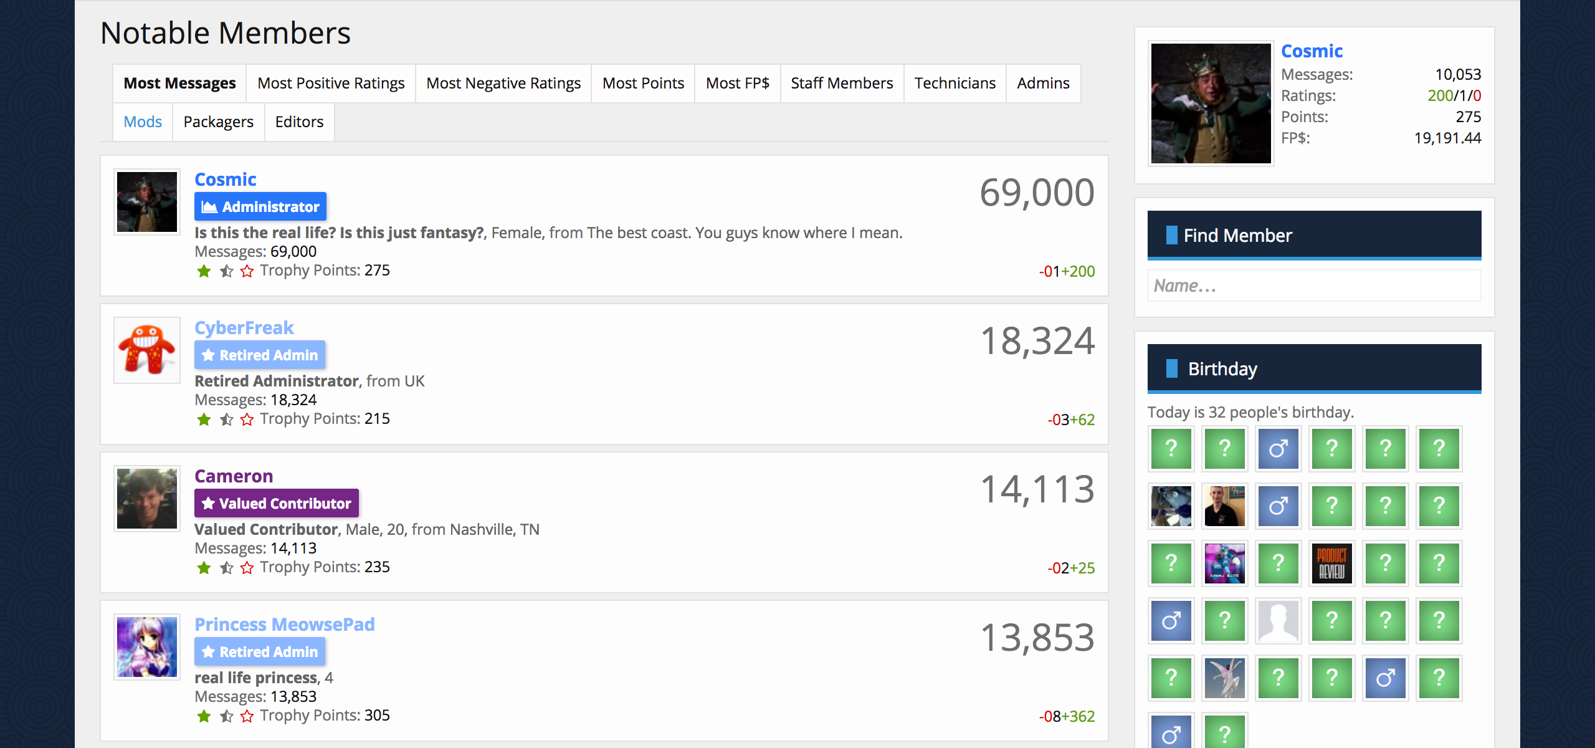Screen dimensions: 1595x748
Task: Click Princess MeowsePad's 13,853 message count
Action: (x=1037, y=637)
